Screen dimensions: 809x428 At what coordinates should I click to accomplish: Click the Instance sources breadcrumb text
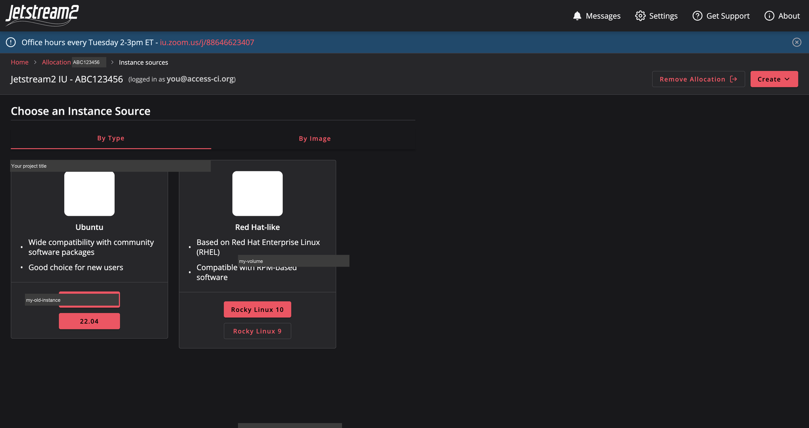click(144, 62)
